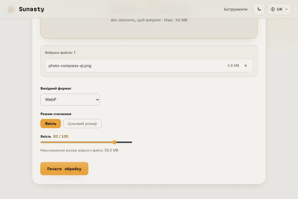298x199 pixels.
Task: Click the Вихідний формат label
Action: point(56,88)
